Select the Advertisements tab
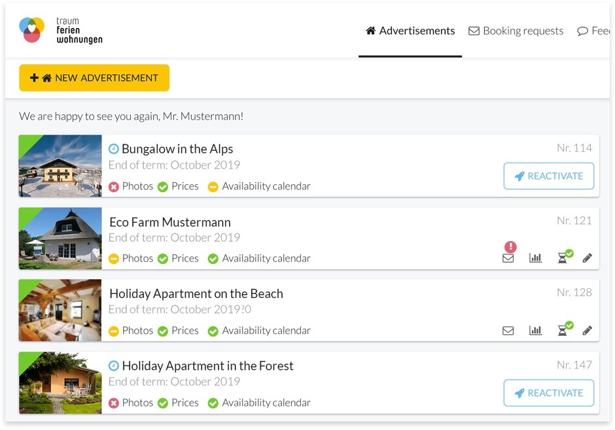Viewport: 615px width, 430px height. point(410,31)
